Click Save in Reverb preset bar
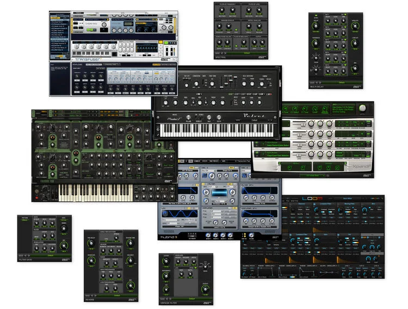408x309 pixels. pos(88,296)
